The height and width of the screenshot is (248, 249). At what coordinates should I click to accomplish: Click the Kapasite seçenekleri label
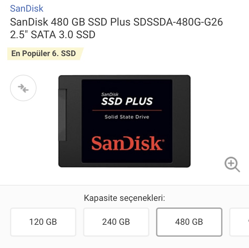(124, 198)
